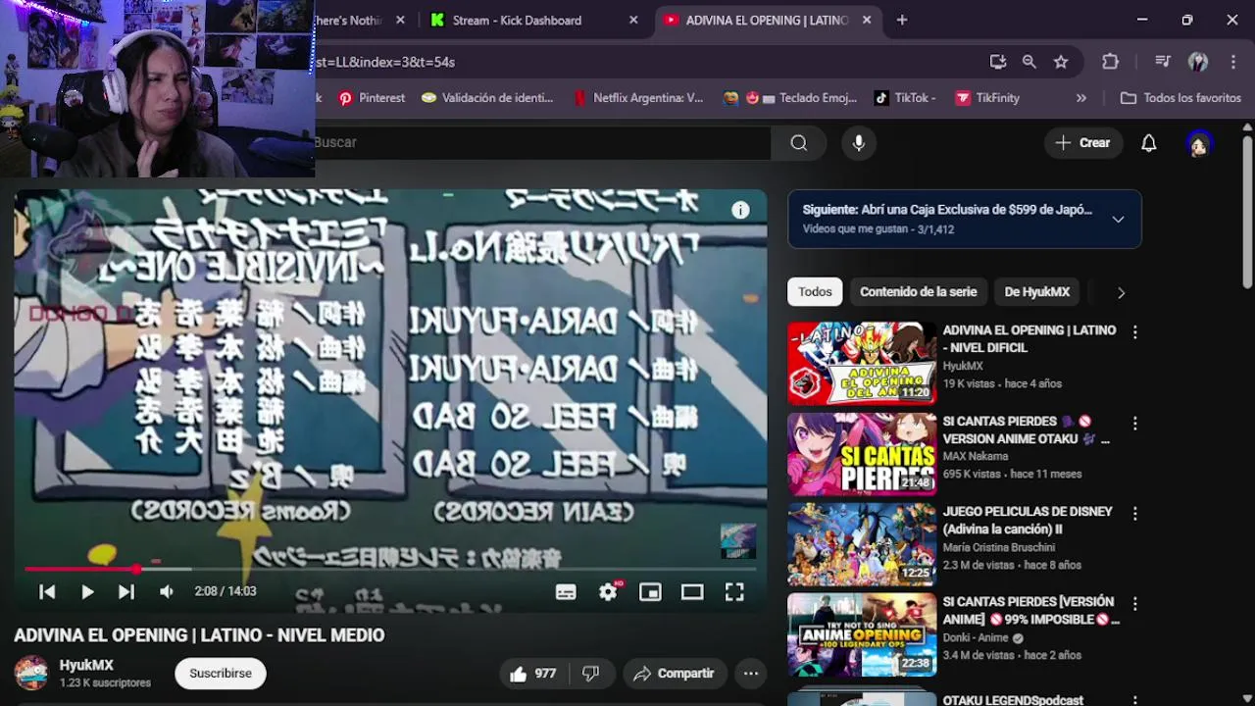This screenshot has width=1255, height=706.
Task: Toggle subtitles in the video player
Action: [x=566, y=591]
